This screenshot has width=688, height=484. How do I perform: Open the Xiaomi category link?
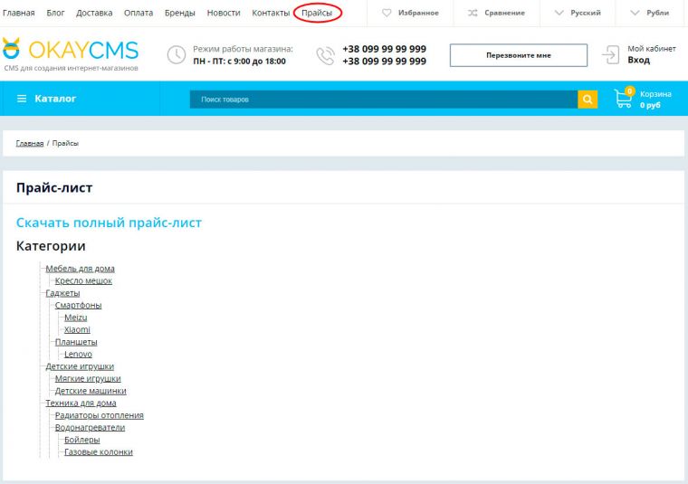pos(77,329)
